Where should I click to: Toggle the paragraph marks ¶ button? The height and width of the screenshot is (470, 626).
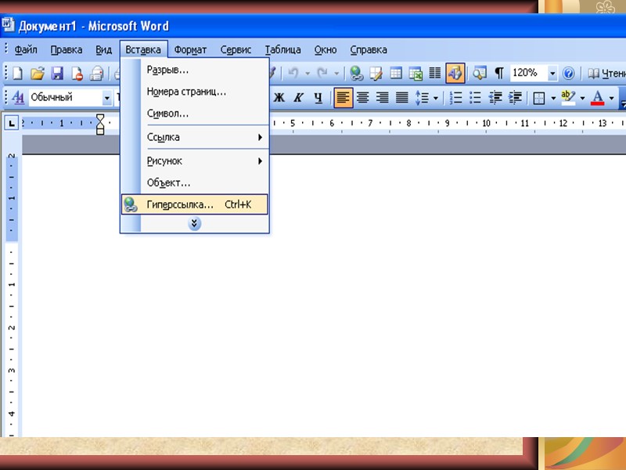pyautogui.click(x=499, y=74)
